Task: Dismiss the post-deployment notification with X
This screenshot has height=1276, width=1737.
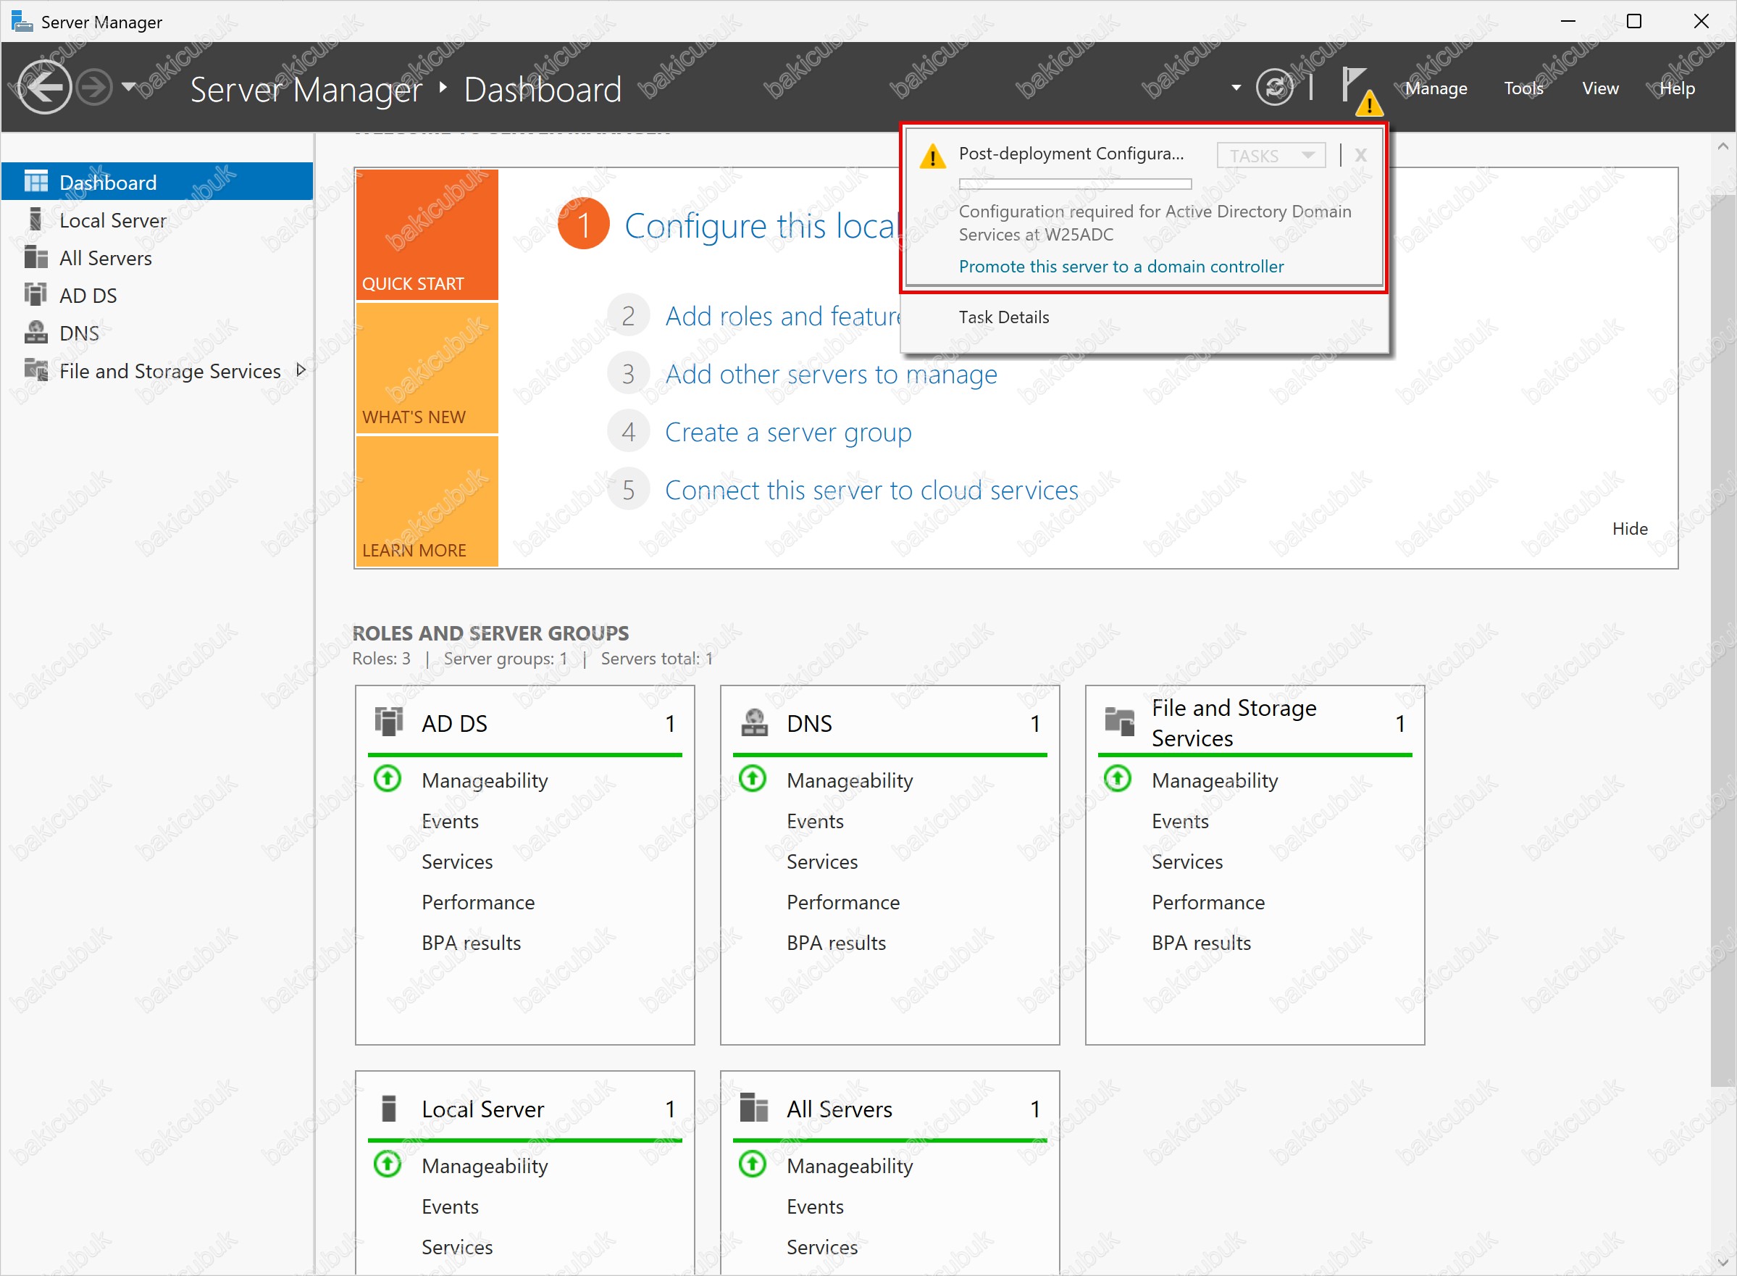Action: click(1360, 155)
